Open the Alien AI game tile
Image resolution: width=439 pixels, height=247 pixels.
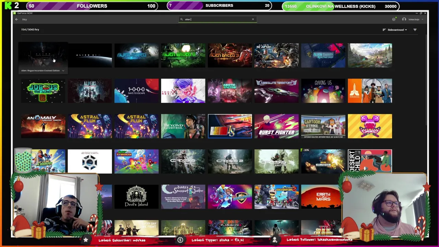(x=90, y=55)
